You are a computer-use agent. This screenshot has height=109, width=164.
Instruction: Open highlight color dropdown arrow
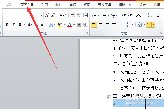[64, 25]
